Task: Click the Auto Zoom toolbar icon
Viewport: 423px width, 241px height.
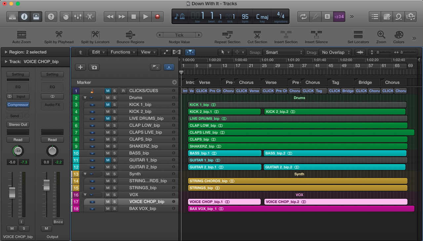Action: [x=21, y=35]
